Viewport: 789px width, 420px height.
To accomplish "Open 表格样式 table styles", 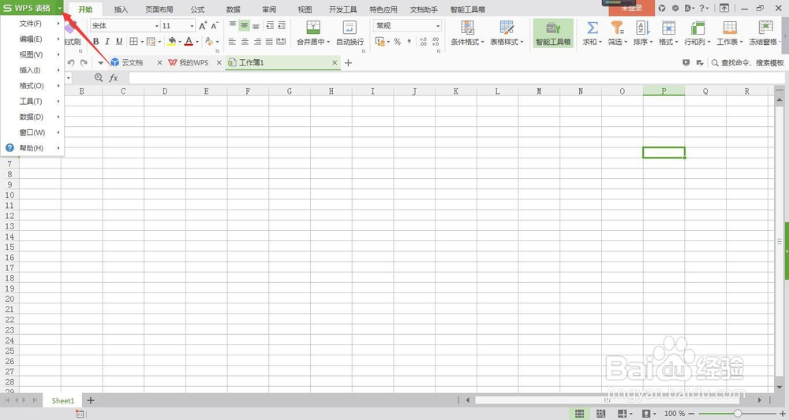I will click(x=507, y=33).
